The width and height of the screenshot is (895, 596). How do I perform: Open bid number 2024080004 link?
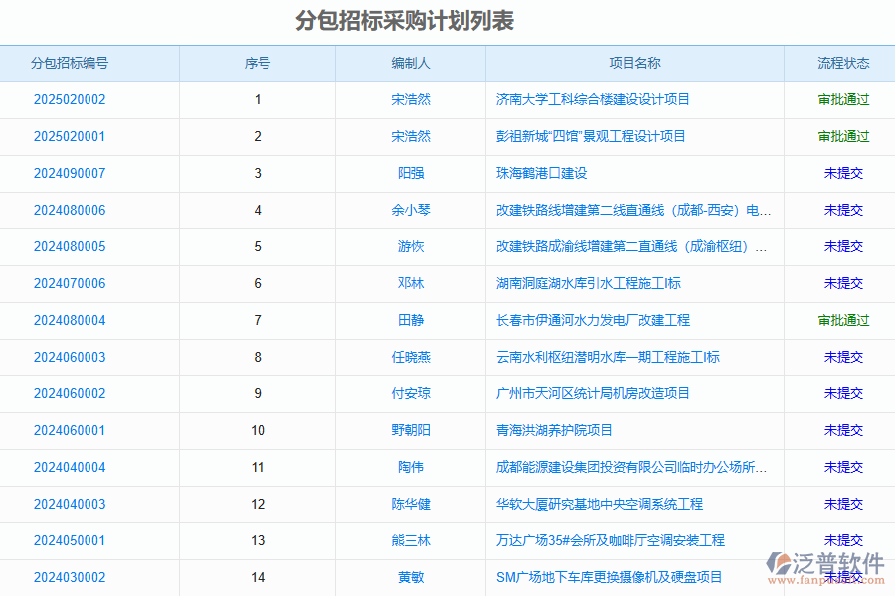[x=70, y=321]
